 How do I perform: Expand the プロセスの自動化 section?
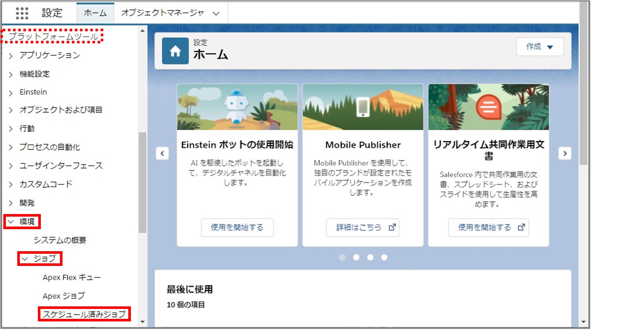11,147
